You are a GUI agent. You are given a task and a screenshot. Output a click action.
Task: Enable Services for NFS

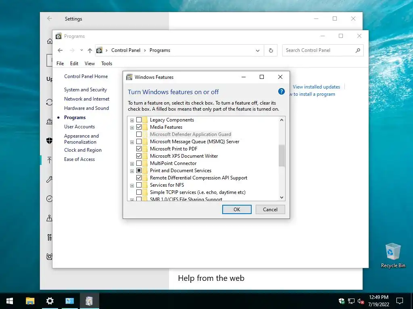click(139, 185)
